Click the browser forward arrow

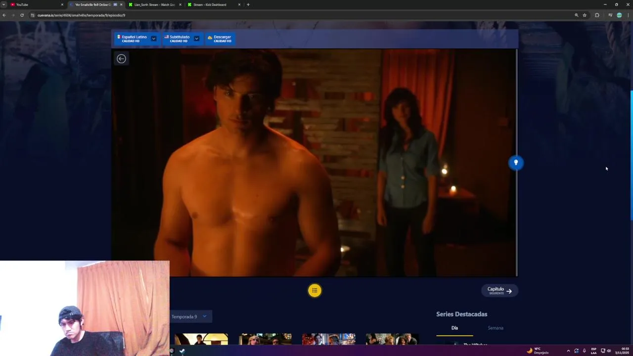pos(13,15)
